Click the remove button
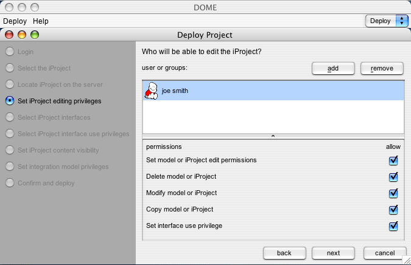Viewport: 411px width, 265px height. [382, 68]
